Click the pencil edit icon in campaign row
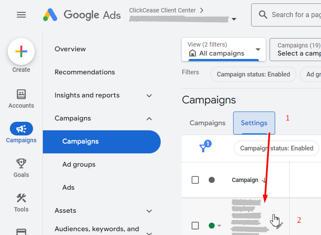The height and width of the screenshot is (235, 321). point(280,226)
